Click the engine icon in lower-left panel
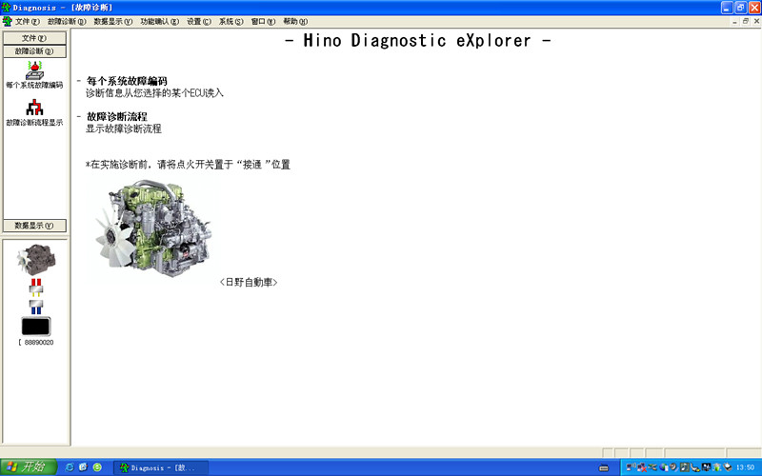 point(36,259)
